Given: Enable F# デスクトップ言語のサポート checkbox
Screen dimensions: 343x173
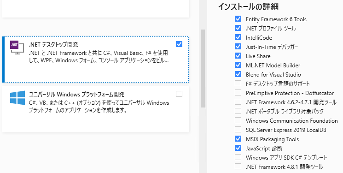Looking at the screenshot, I should [x=238, y=84].
